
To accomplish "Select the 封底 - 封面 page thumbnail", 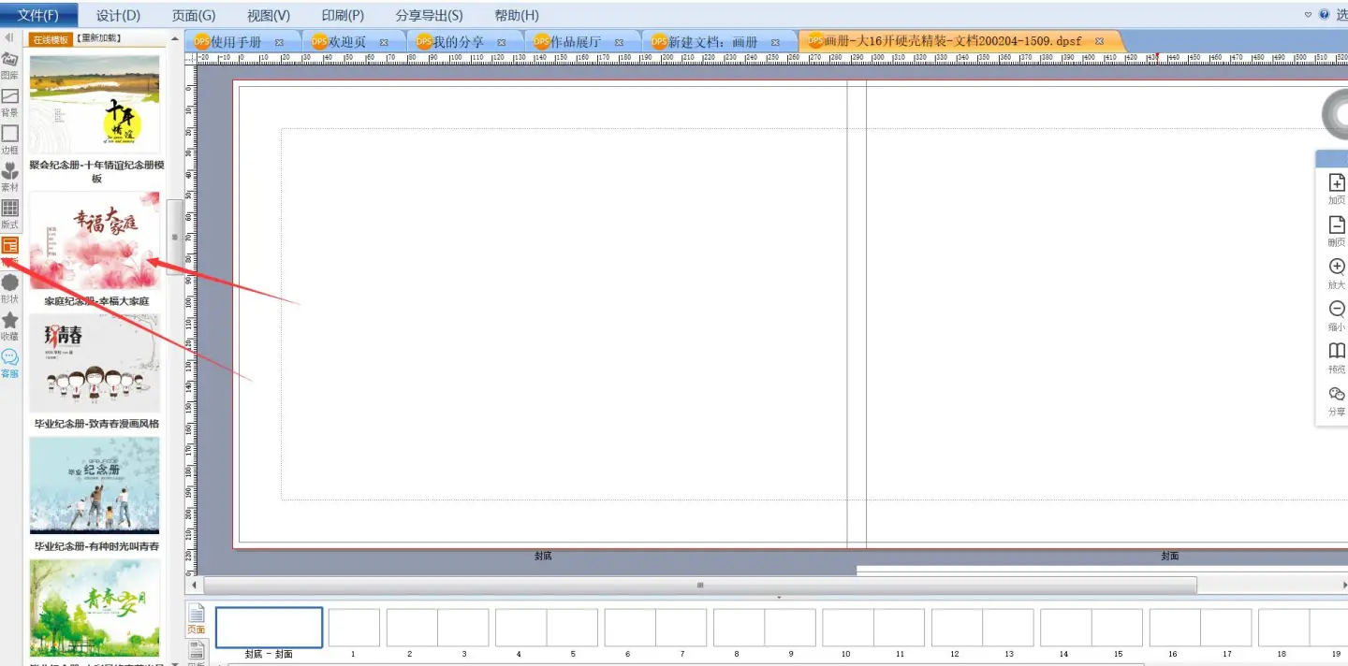I will pyautogui.click(x=270, y=628).
